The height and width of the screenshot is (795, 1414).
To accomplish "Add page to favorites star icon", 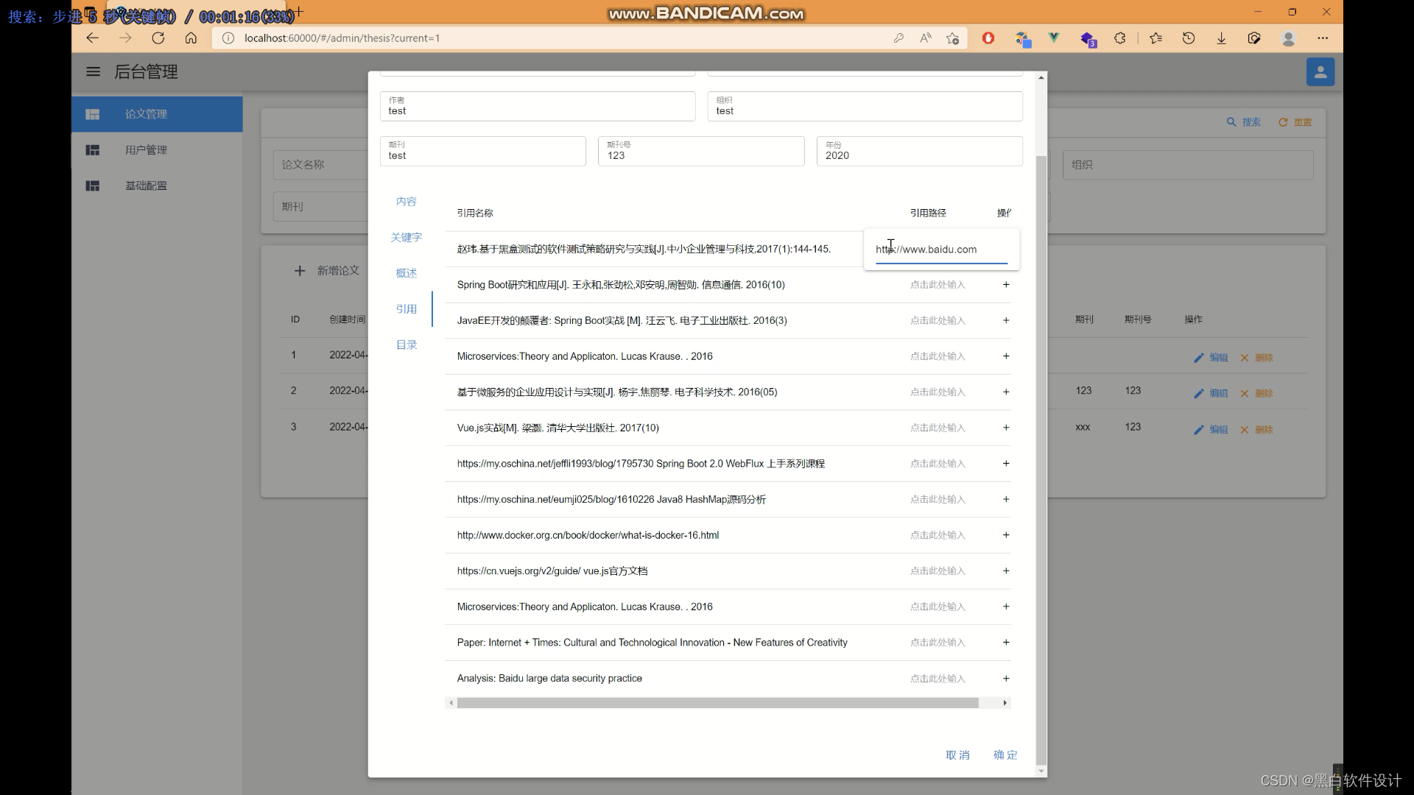I will pos(953,38).
